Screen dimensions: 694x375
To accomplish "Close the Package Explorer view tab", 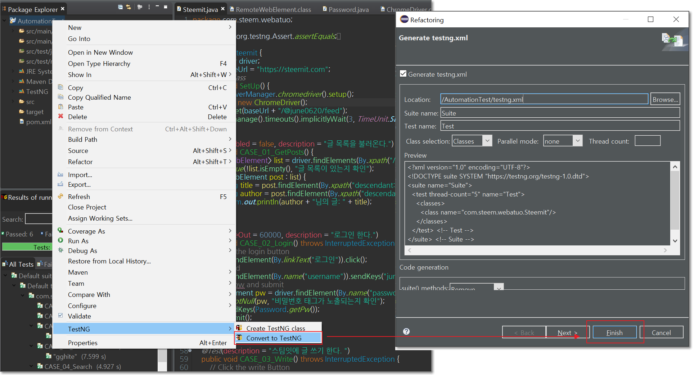I will (x=63, y=9).
